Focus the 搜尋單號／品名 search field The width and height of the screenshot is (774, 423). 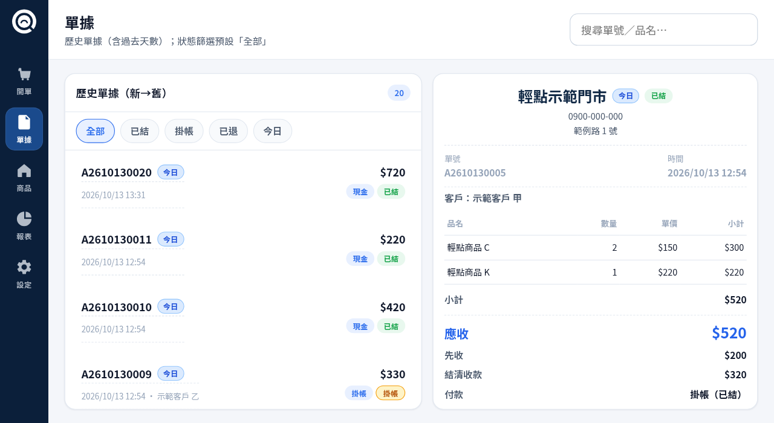(663, 30)
